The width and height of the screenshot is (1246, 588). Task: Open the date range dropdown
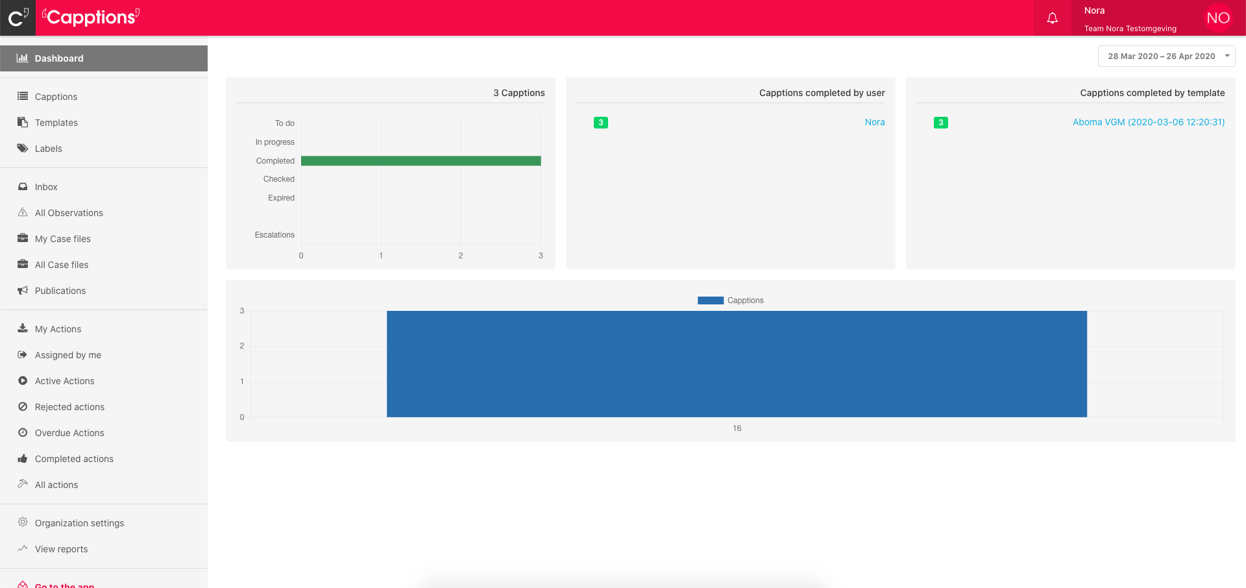pos(1166,56)
